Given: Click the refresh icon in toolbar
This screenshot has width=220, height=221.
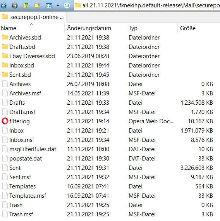Looking at the screenshot, I should click(67, 5).
